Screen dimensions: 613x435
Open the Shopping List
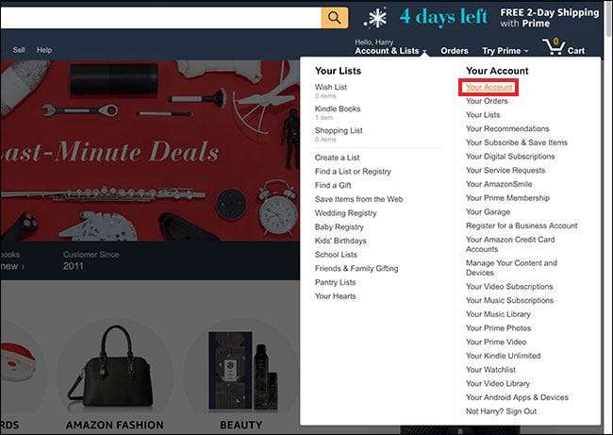point(339,130)
